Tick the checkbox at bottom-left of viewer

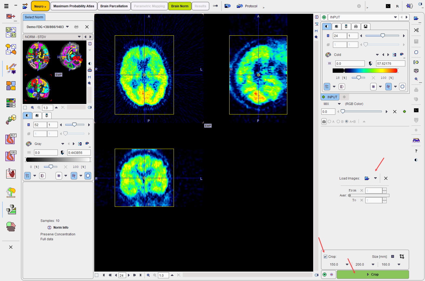coord(96,275)
